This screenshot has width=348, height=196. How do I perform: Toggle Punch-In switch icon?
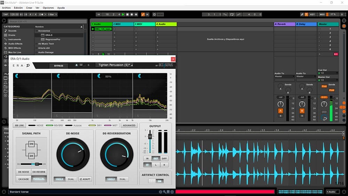coord(225,14)
